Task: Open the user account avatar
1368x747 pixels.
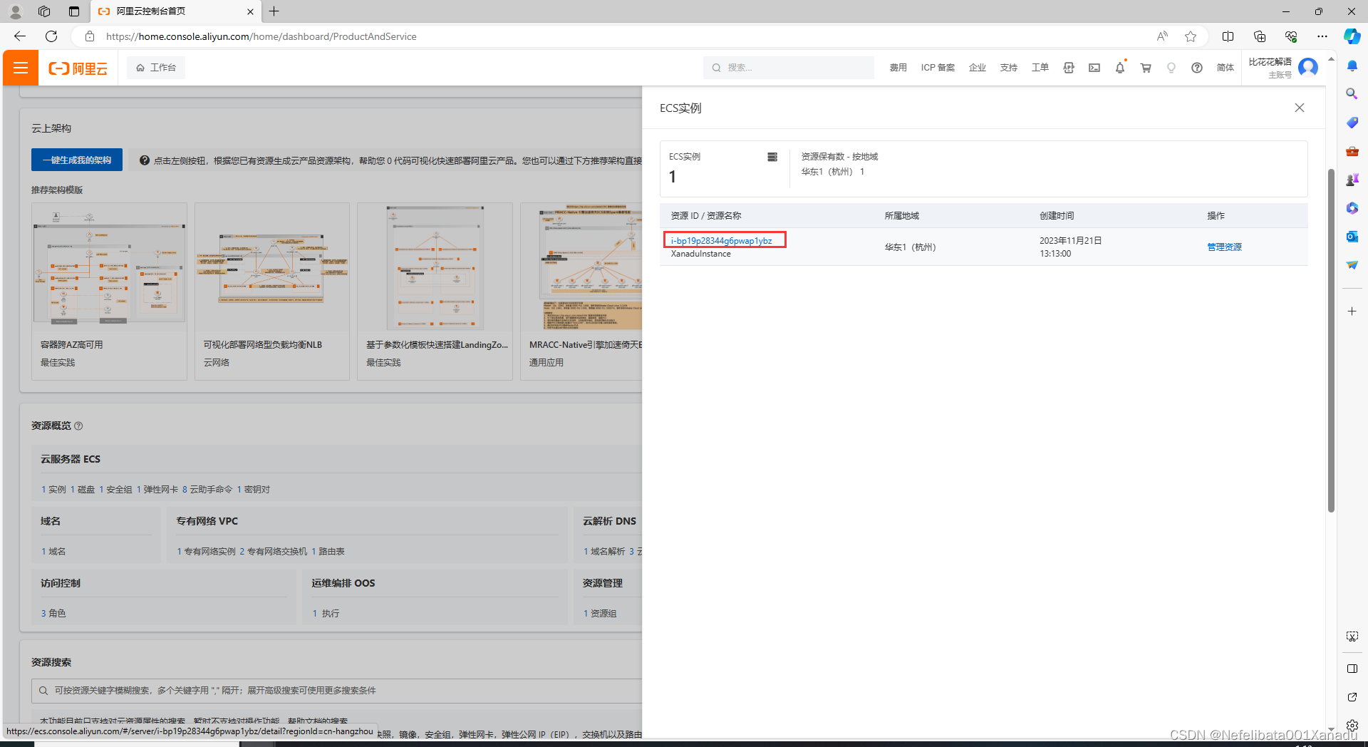Action: coord(1308,68)
